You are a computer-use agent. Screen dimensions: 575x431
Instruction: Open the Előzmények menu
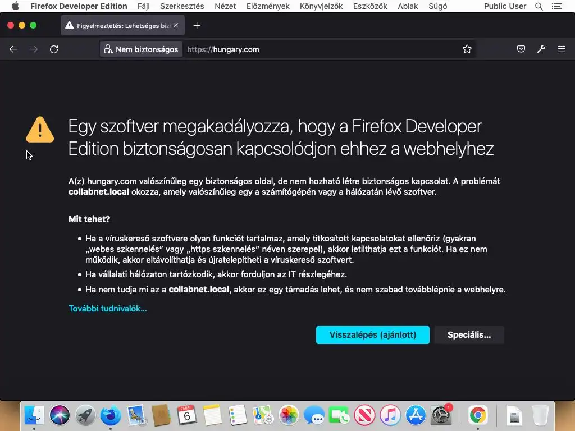tap(268, 6)
